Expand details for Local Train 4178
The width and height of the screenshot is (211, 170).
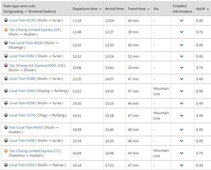[182, 21]
